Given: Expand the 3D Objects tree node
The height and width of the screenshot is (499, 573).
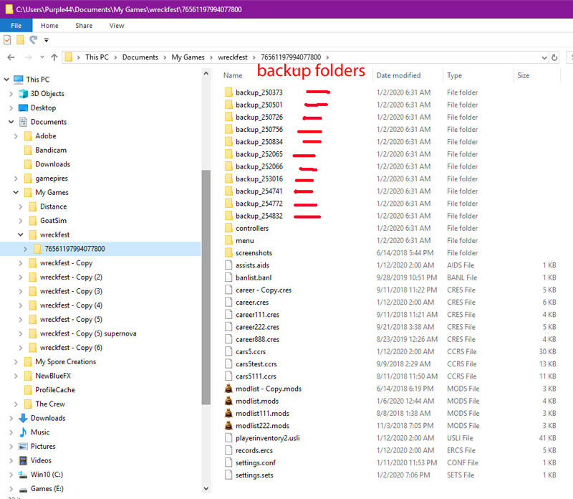Looking at the screenshot, I should tap(11, 94).
